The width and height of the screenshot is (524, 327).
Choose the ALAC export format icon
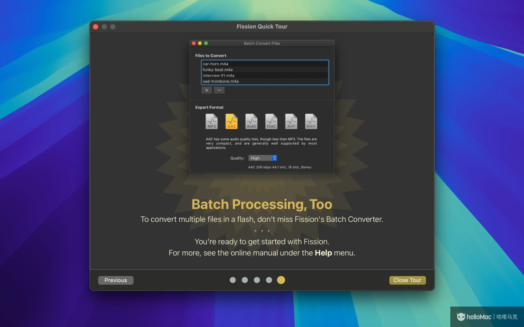(251, 121)
